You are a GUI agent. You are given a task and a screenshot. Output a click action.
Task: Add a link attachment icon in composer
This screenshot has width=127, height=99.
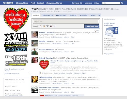[40, 26]
